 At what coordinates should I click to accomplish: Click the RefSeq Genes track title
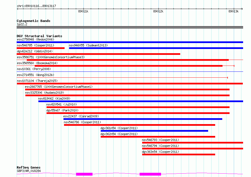pyautogui.click(x=29, y=168)
